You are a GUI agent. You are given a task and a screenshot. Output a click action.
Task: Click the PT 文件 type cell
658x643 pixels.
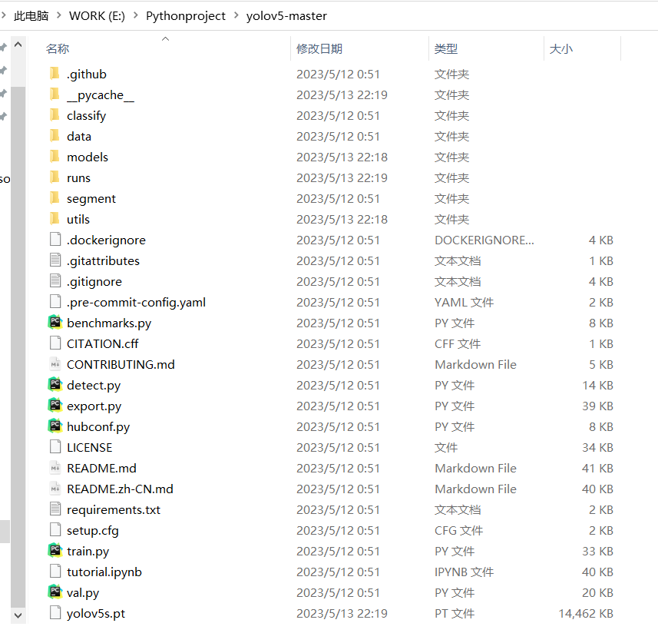coord(454,613)
